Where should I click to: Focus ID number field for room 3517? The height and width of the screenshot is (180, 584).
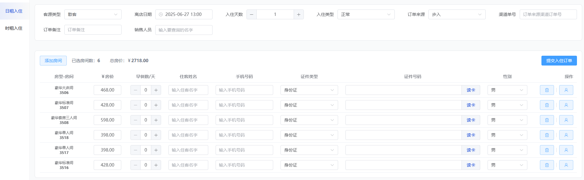pyautogui.click(x=404, y=150)
